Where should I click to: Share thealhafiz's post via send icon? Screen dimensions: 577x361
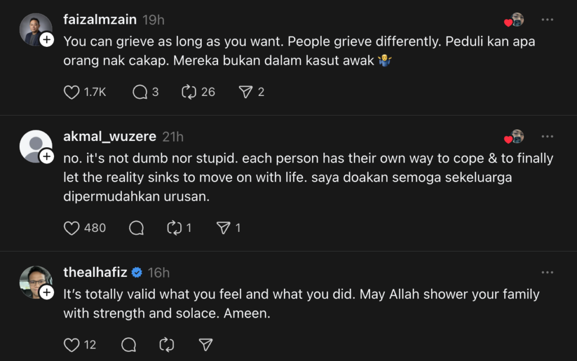coord(206,345)
